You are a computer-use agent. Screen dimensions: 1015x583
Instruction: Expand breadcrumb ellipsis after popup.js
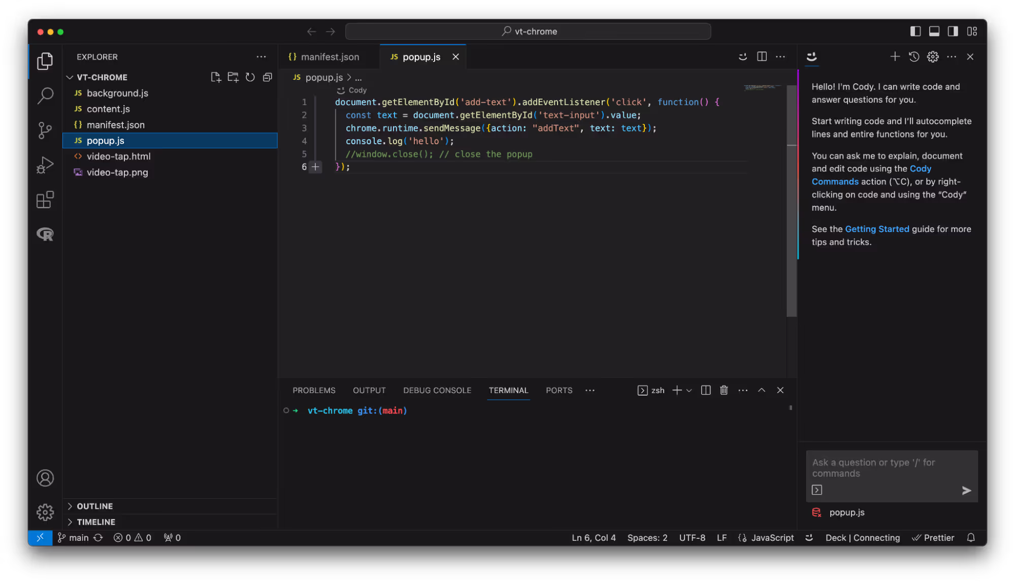[358, 78]
